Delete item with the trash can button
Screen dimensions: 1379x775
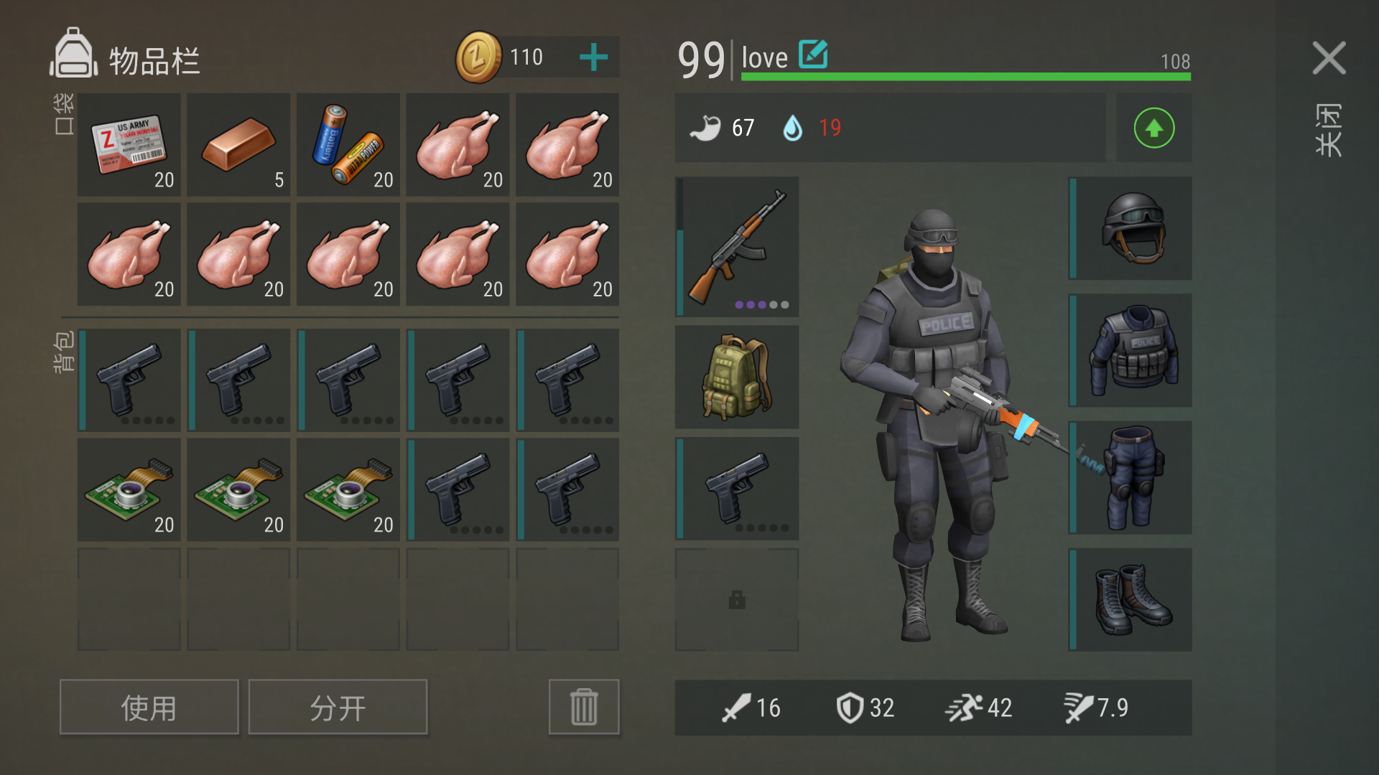tap(584, 707)
